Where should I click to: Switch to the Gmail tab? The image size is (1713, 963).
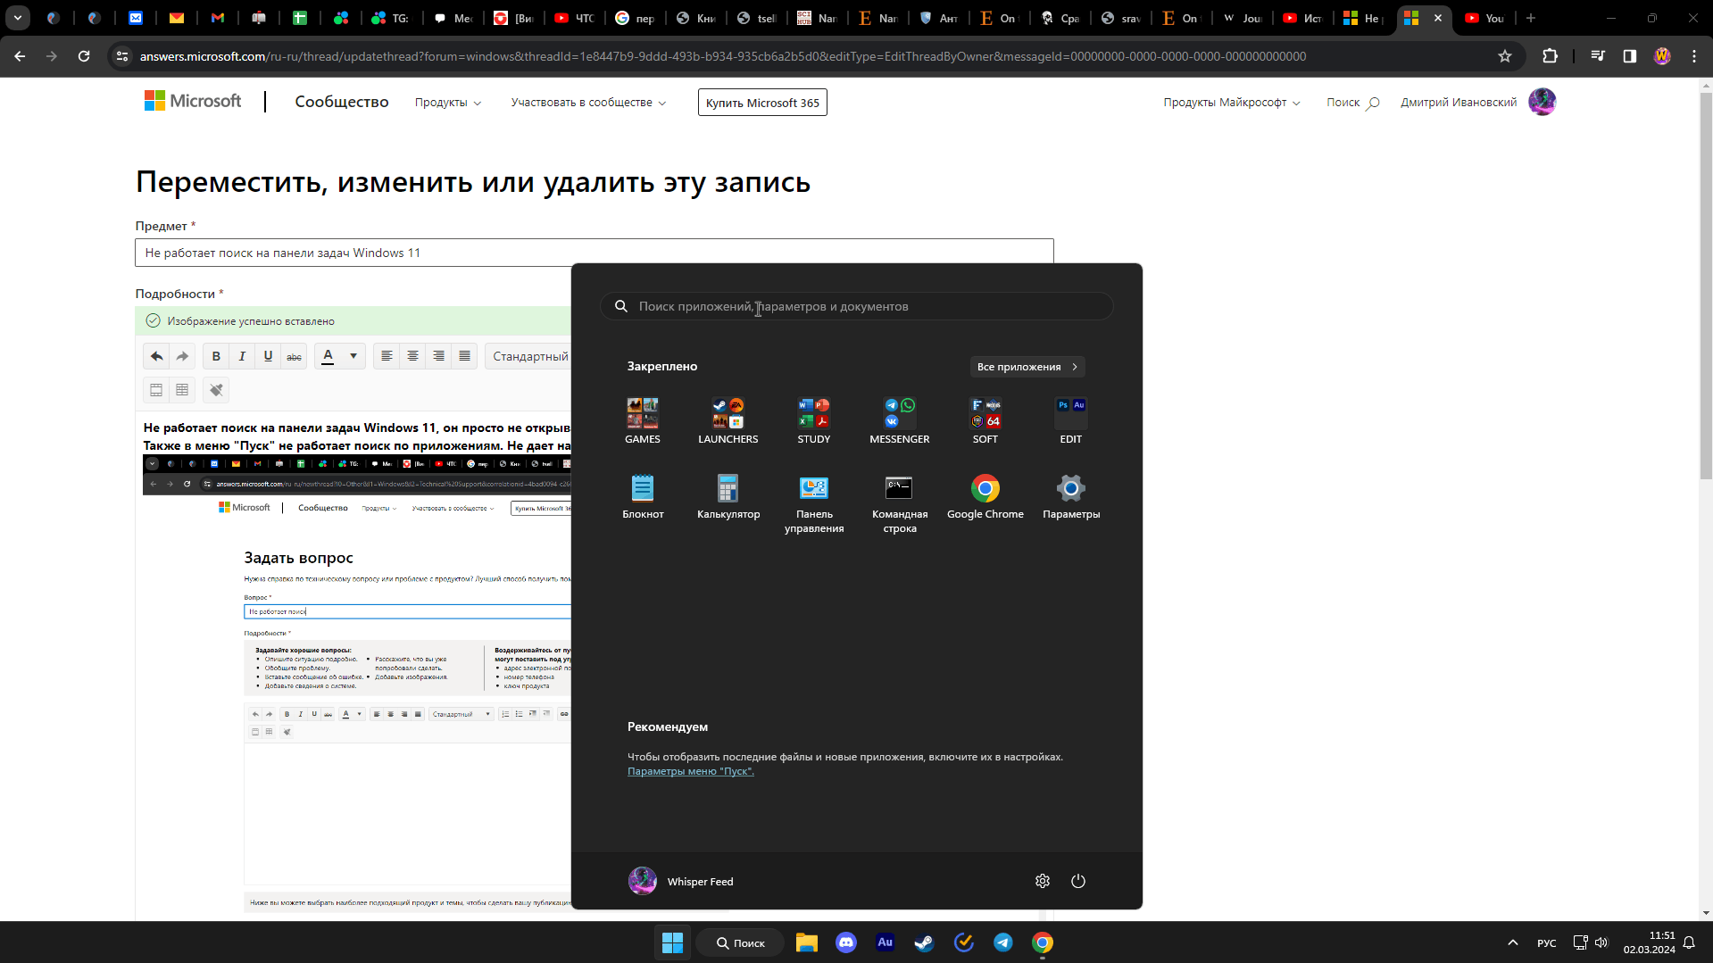(x=217, y=18)
